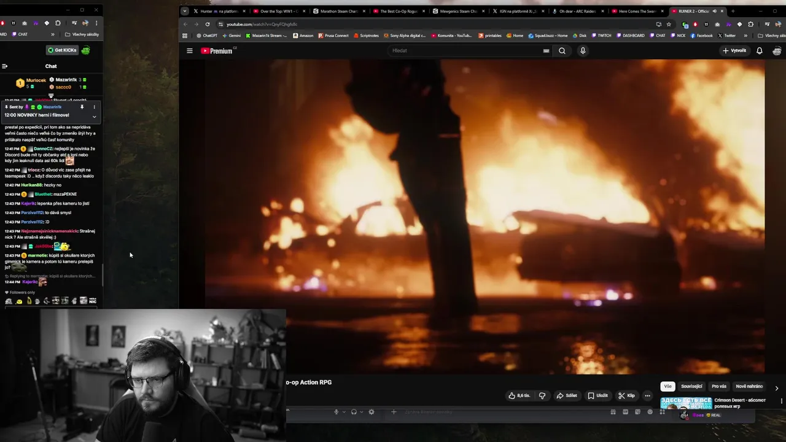The width and height of the screenshot is (786, 442).
Task: Click the Vytvořit create button
Action: click(x=734, y=51)
